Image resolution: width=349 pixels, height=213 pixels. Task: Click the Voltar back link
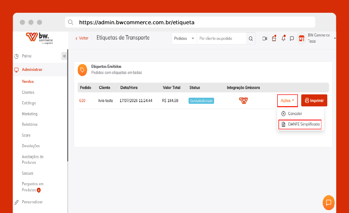coord(82,38)
